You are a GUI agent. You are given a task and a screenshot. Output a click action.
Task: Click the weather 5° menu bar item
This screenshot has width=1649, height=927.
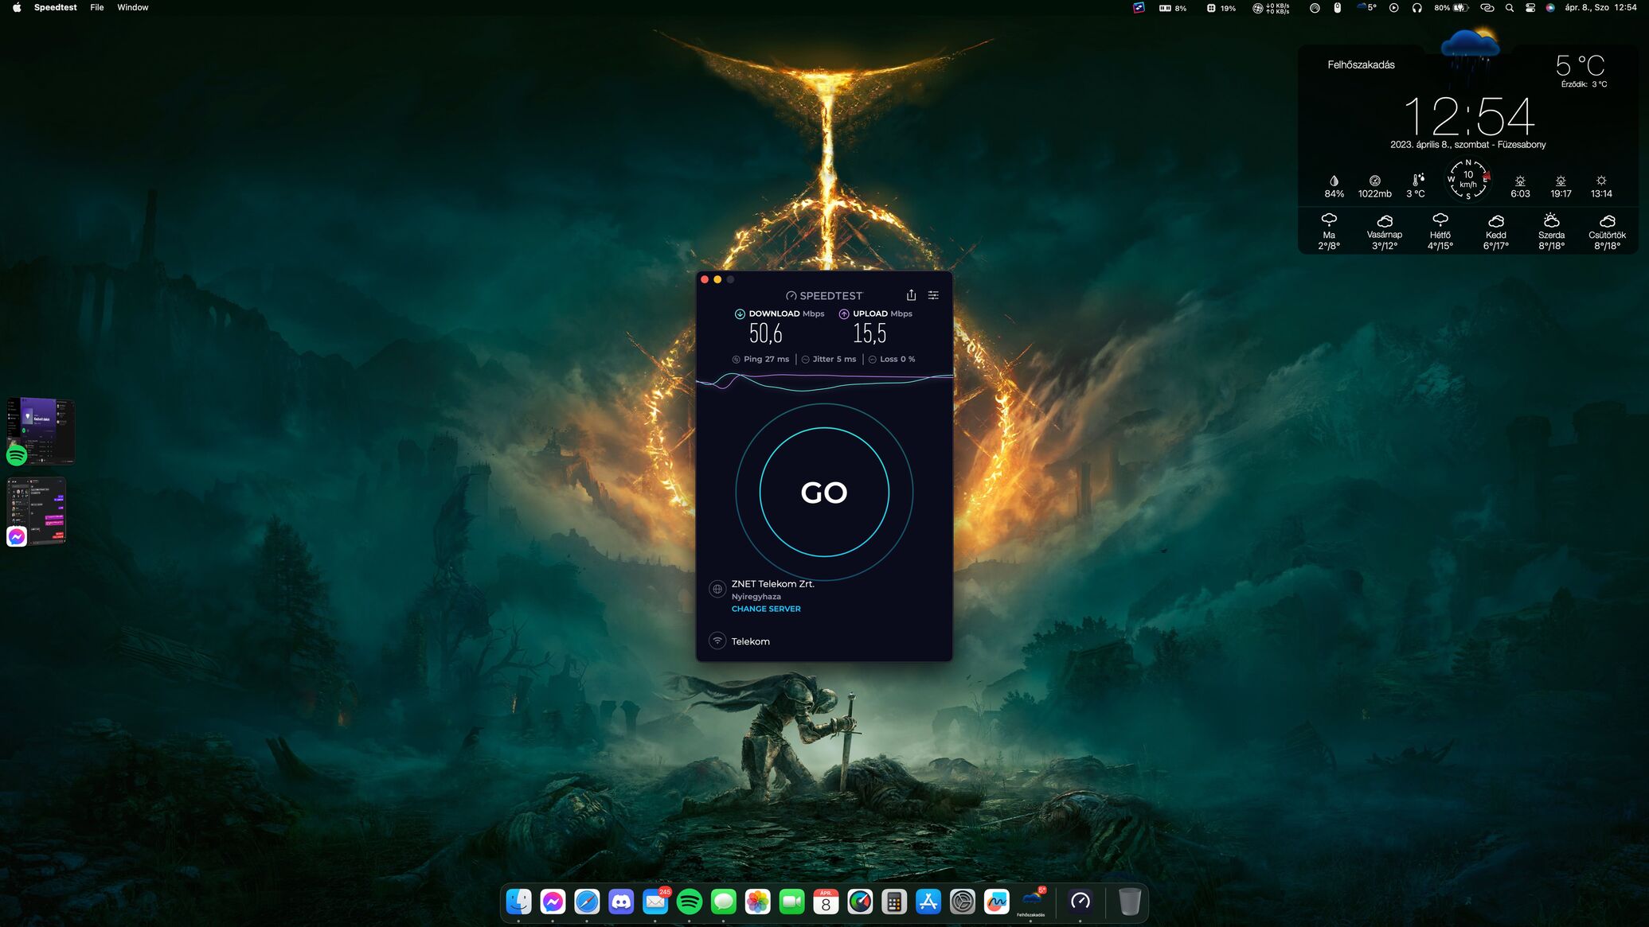click(x=1367, y=8)
